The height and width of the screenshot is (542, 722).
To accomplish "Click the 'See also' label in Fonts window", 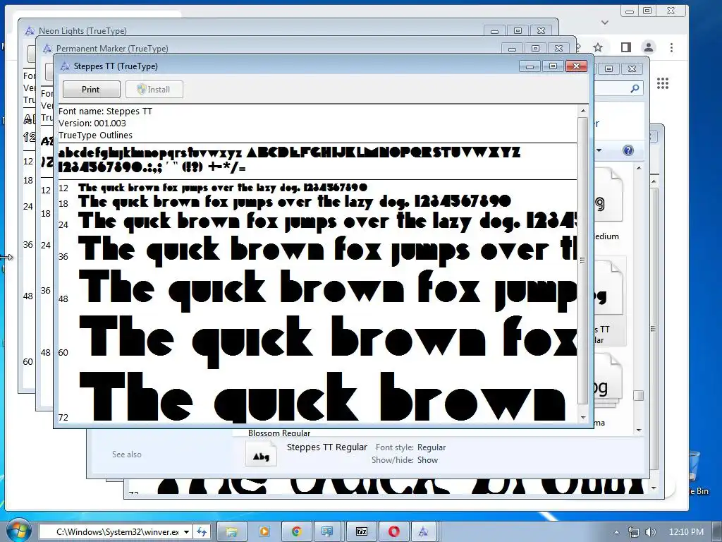I will pos(127,454).
